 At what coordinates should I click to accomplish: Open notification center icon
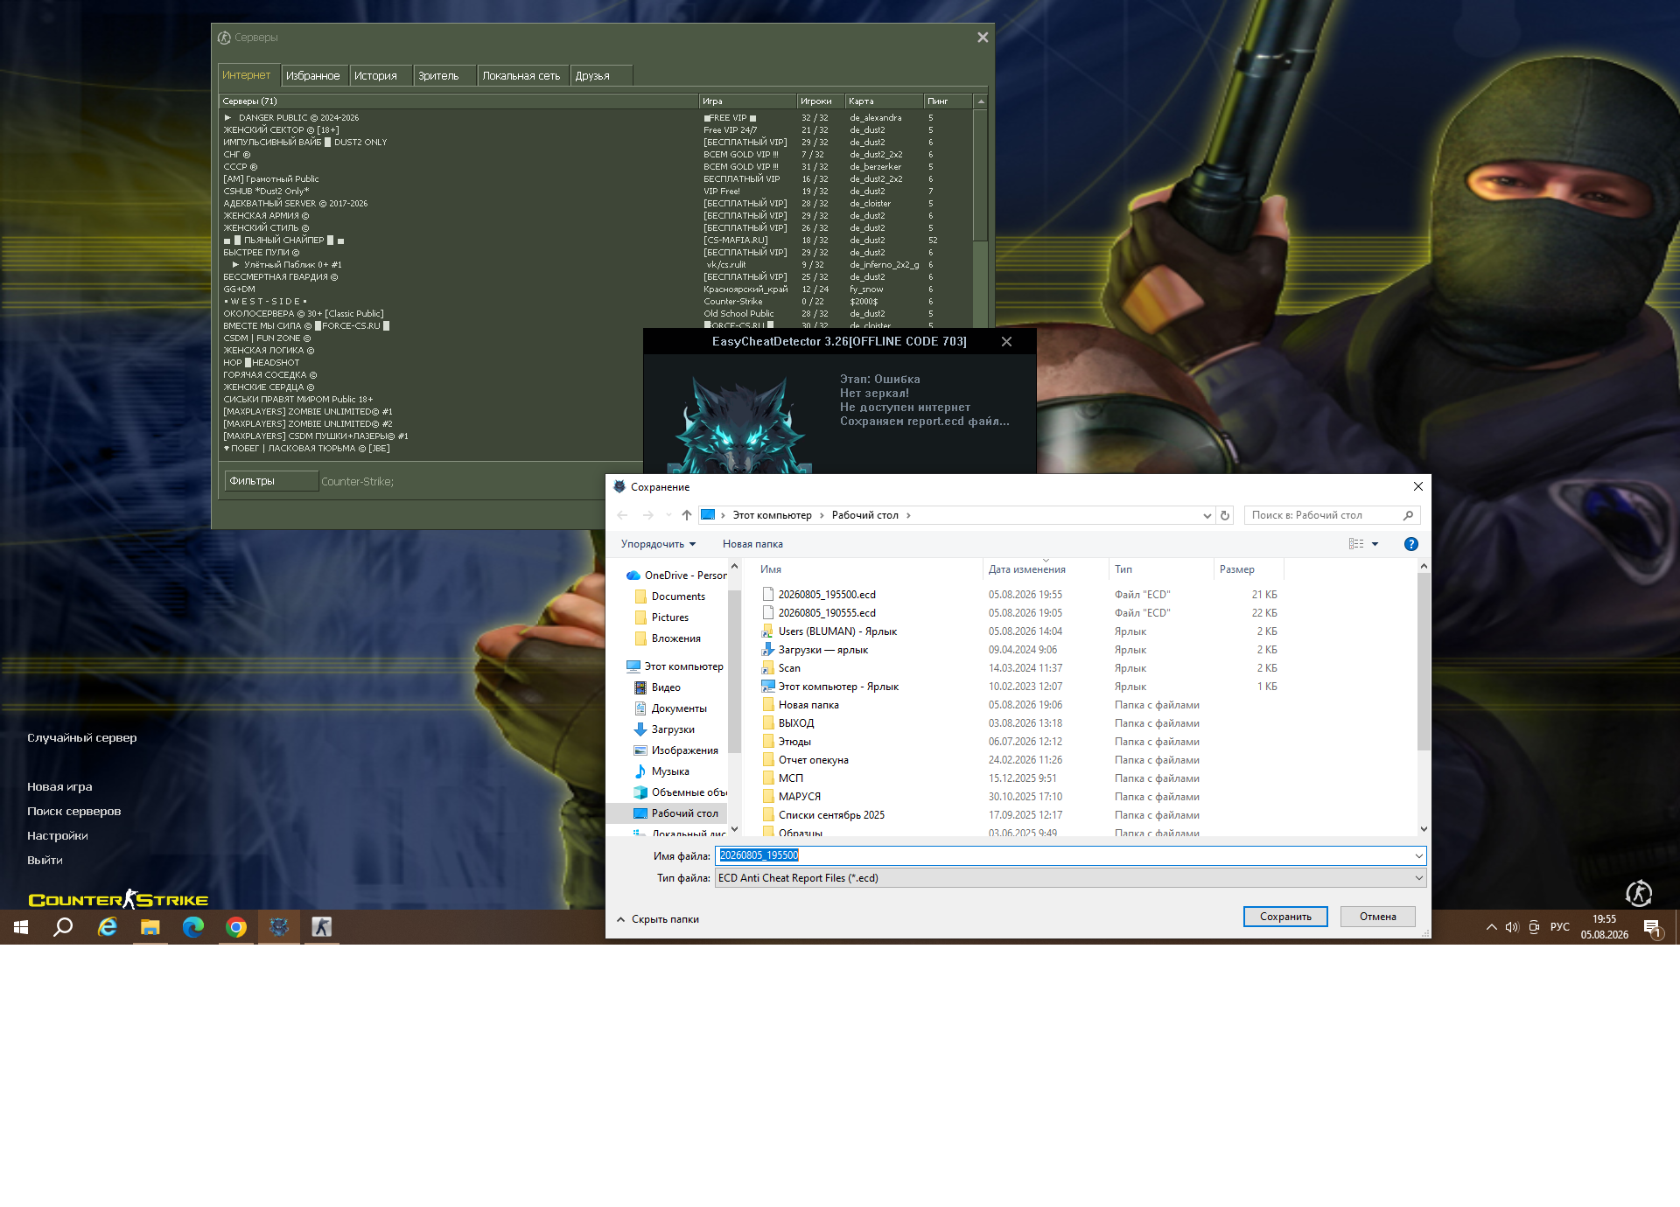pos(1652,927)
